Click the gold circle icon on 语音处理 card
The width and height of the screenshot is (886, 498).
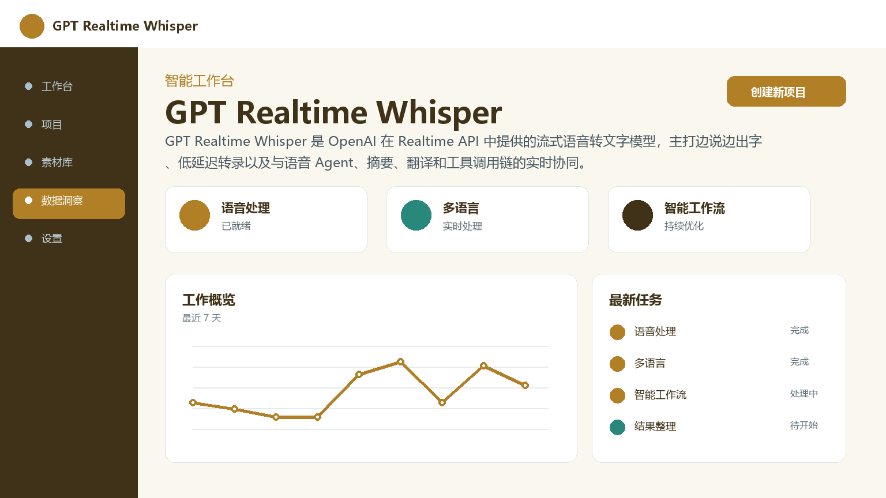click(x=194, y=215)
